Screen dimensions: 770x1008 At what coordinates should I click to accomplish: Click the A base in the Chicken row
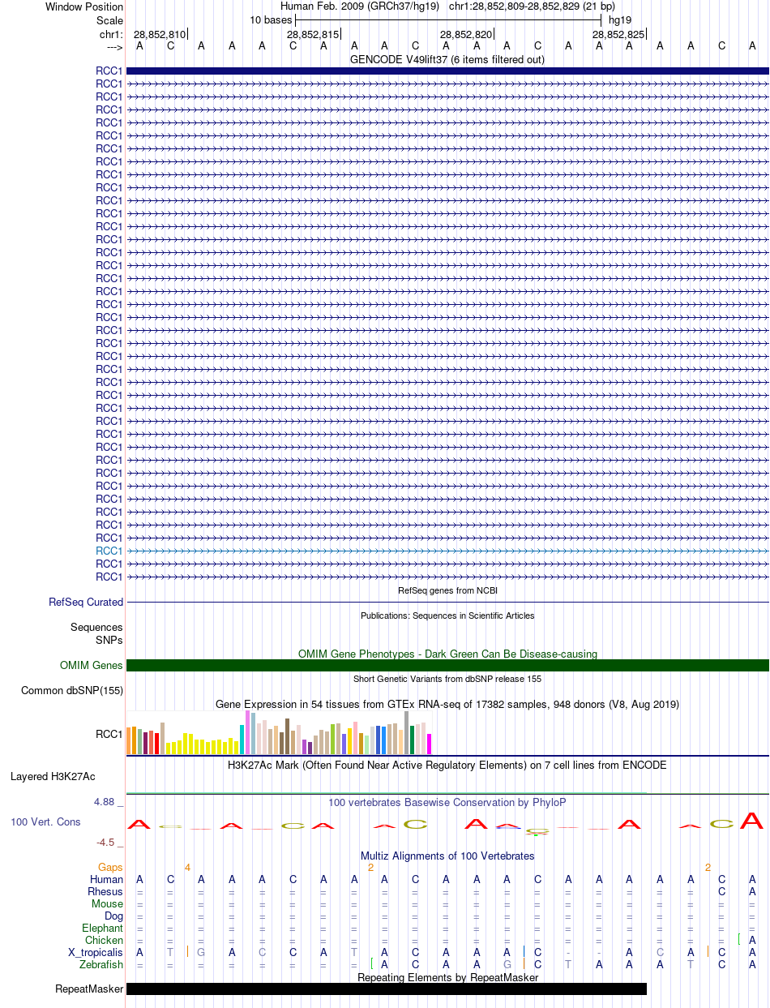[753, 941]
